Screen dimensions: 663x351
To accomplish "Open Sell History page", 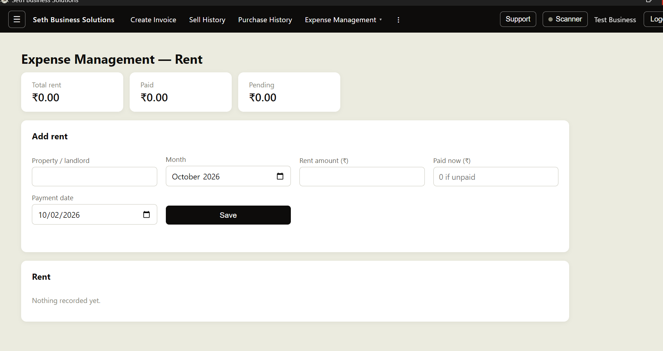I will pyautogui.click(x=207, y=20).
